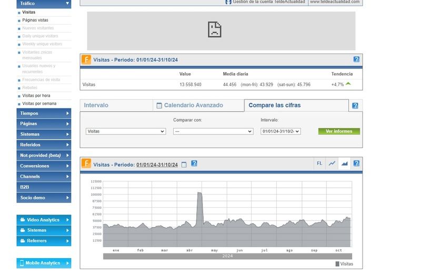The height and width of the screenshot is (275, 431).
Task: Click the FL chart mode button
Action: point(319,164)
